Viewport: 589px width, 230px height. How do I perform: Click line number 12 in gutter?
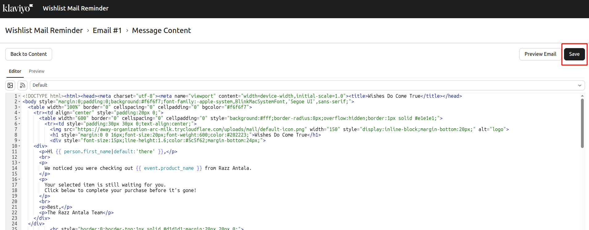point(14,157)
